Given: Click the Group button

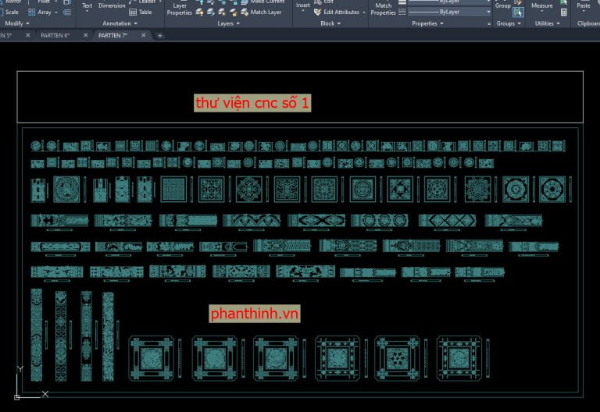Looking at the screenshot, I should (503, 5).
